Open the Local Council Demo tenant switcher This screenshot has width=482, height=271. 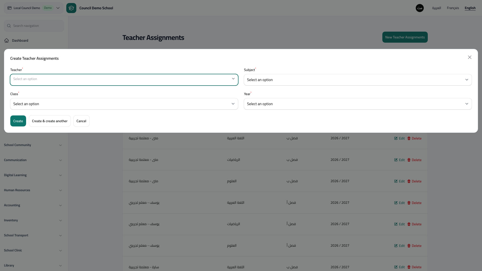[34, 8]
